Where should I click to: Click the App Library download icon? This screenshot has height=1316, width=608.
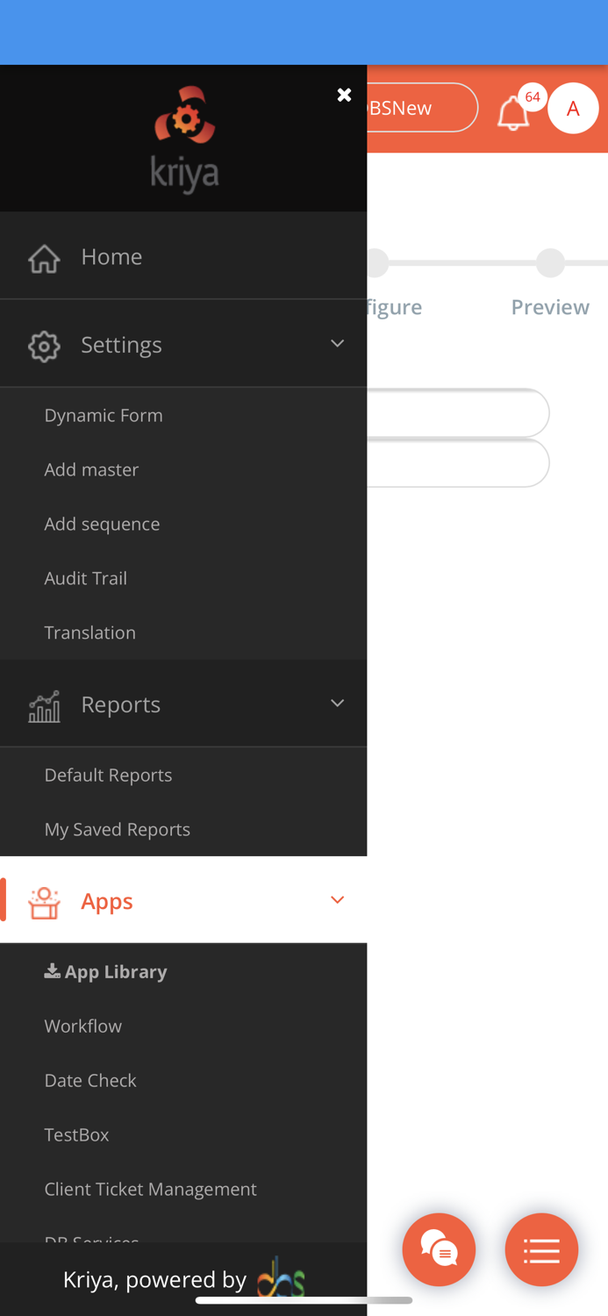[53, 971]
